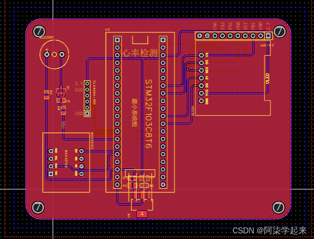314x239 pixels.
Task: Select the U4 tab pad numbered 4
Action: pyautogui.click(x=142, y=214)
